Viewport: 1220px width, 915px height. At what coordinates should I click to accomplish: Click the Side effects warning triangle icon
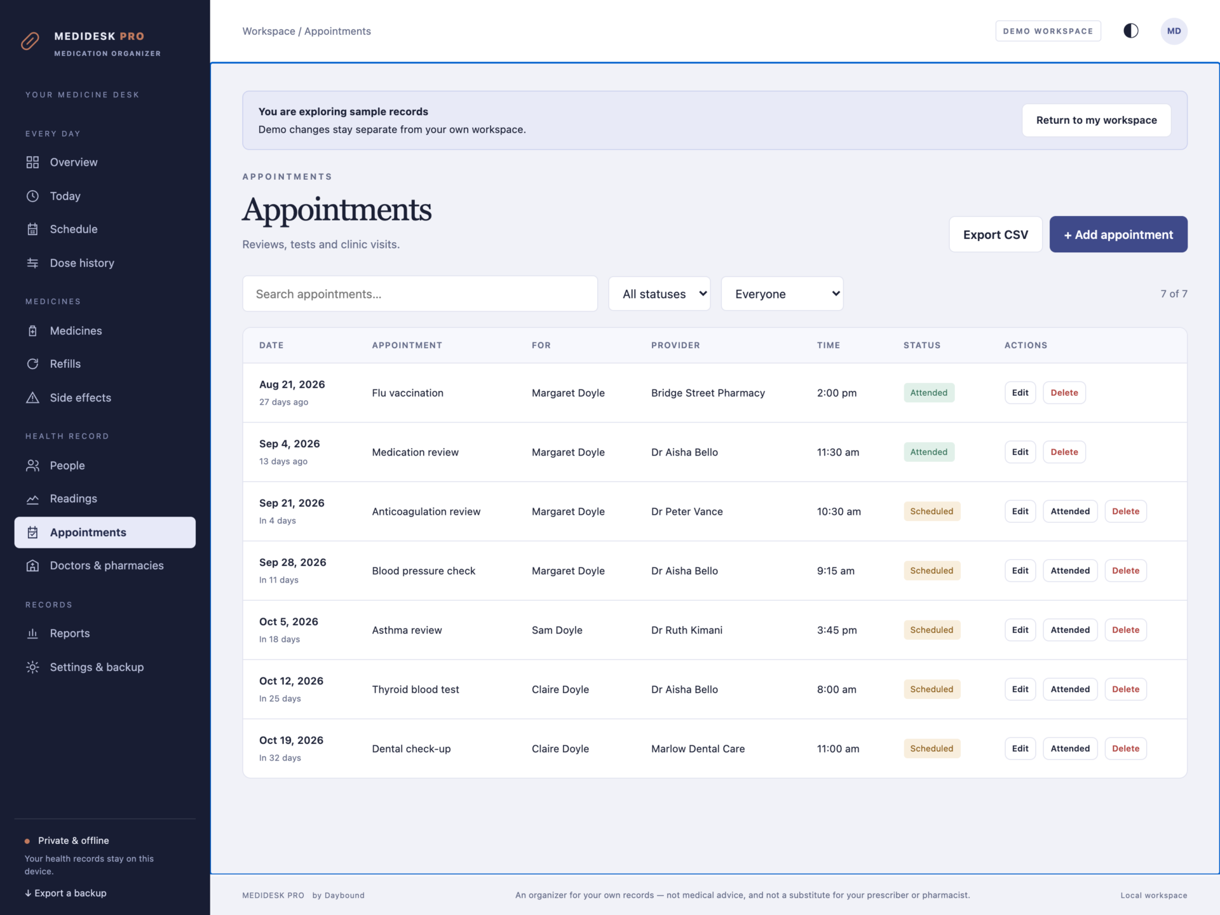tap(32, 398)
